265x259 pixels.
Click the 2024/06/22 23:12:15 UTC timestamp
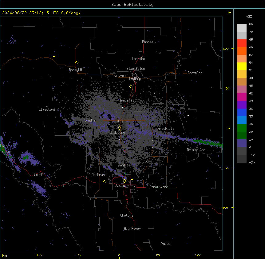click(x=30, y=13)
